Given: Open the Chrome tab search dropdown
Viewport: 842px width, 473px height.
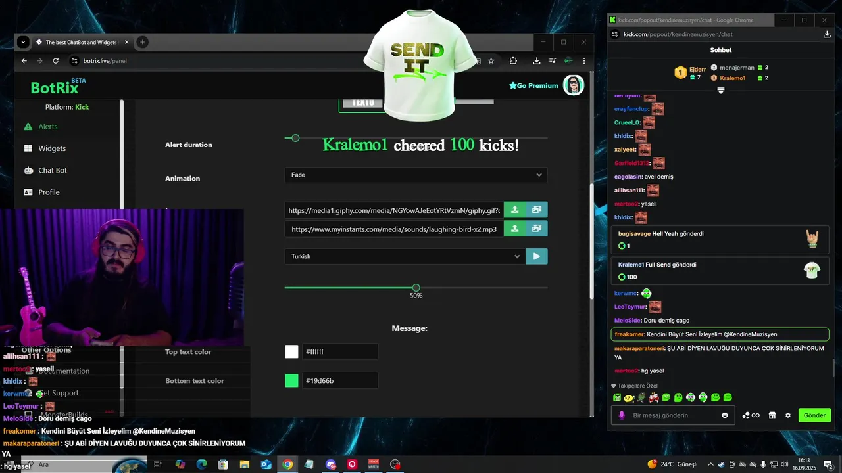Looking at the screenshot, I should point(23,42).
